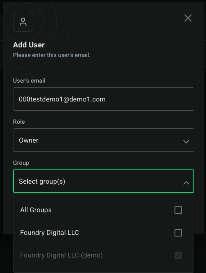Close the Add User dialog with X

point(188,18)
